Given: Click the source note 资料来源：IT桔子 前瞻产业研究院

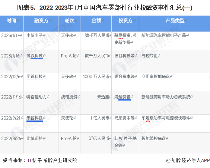Looking at the screenshot, I should tap(40, 160).
